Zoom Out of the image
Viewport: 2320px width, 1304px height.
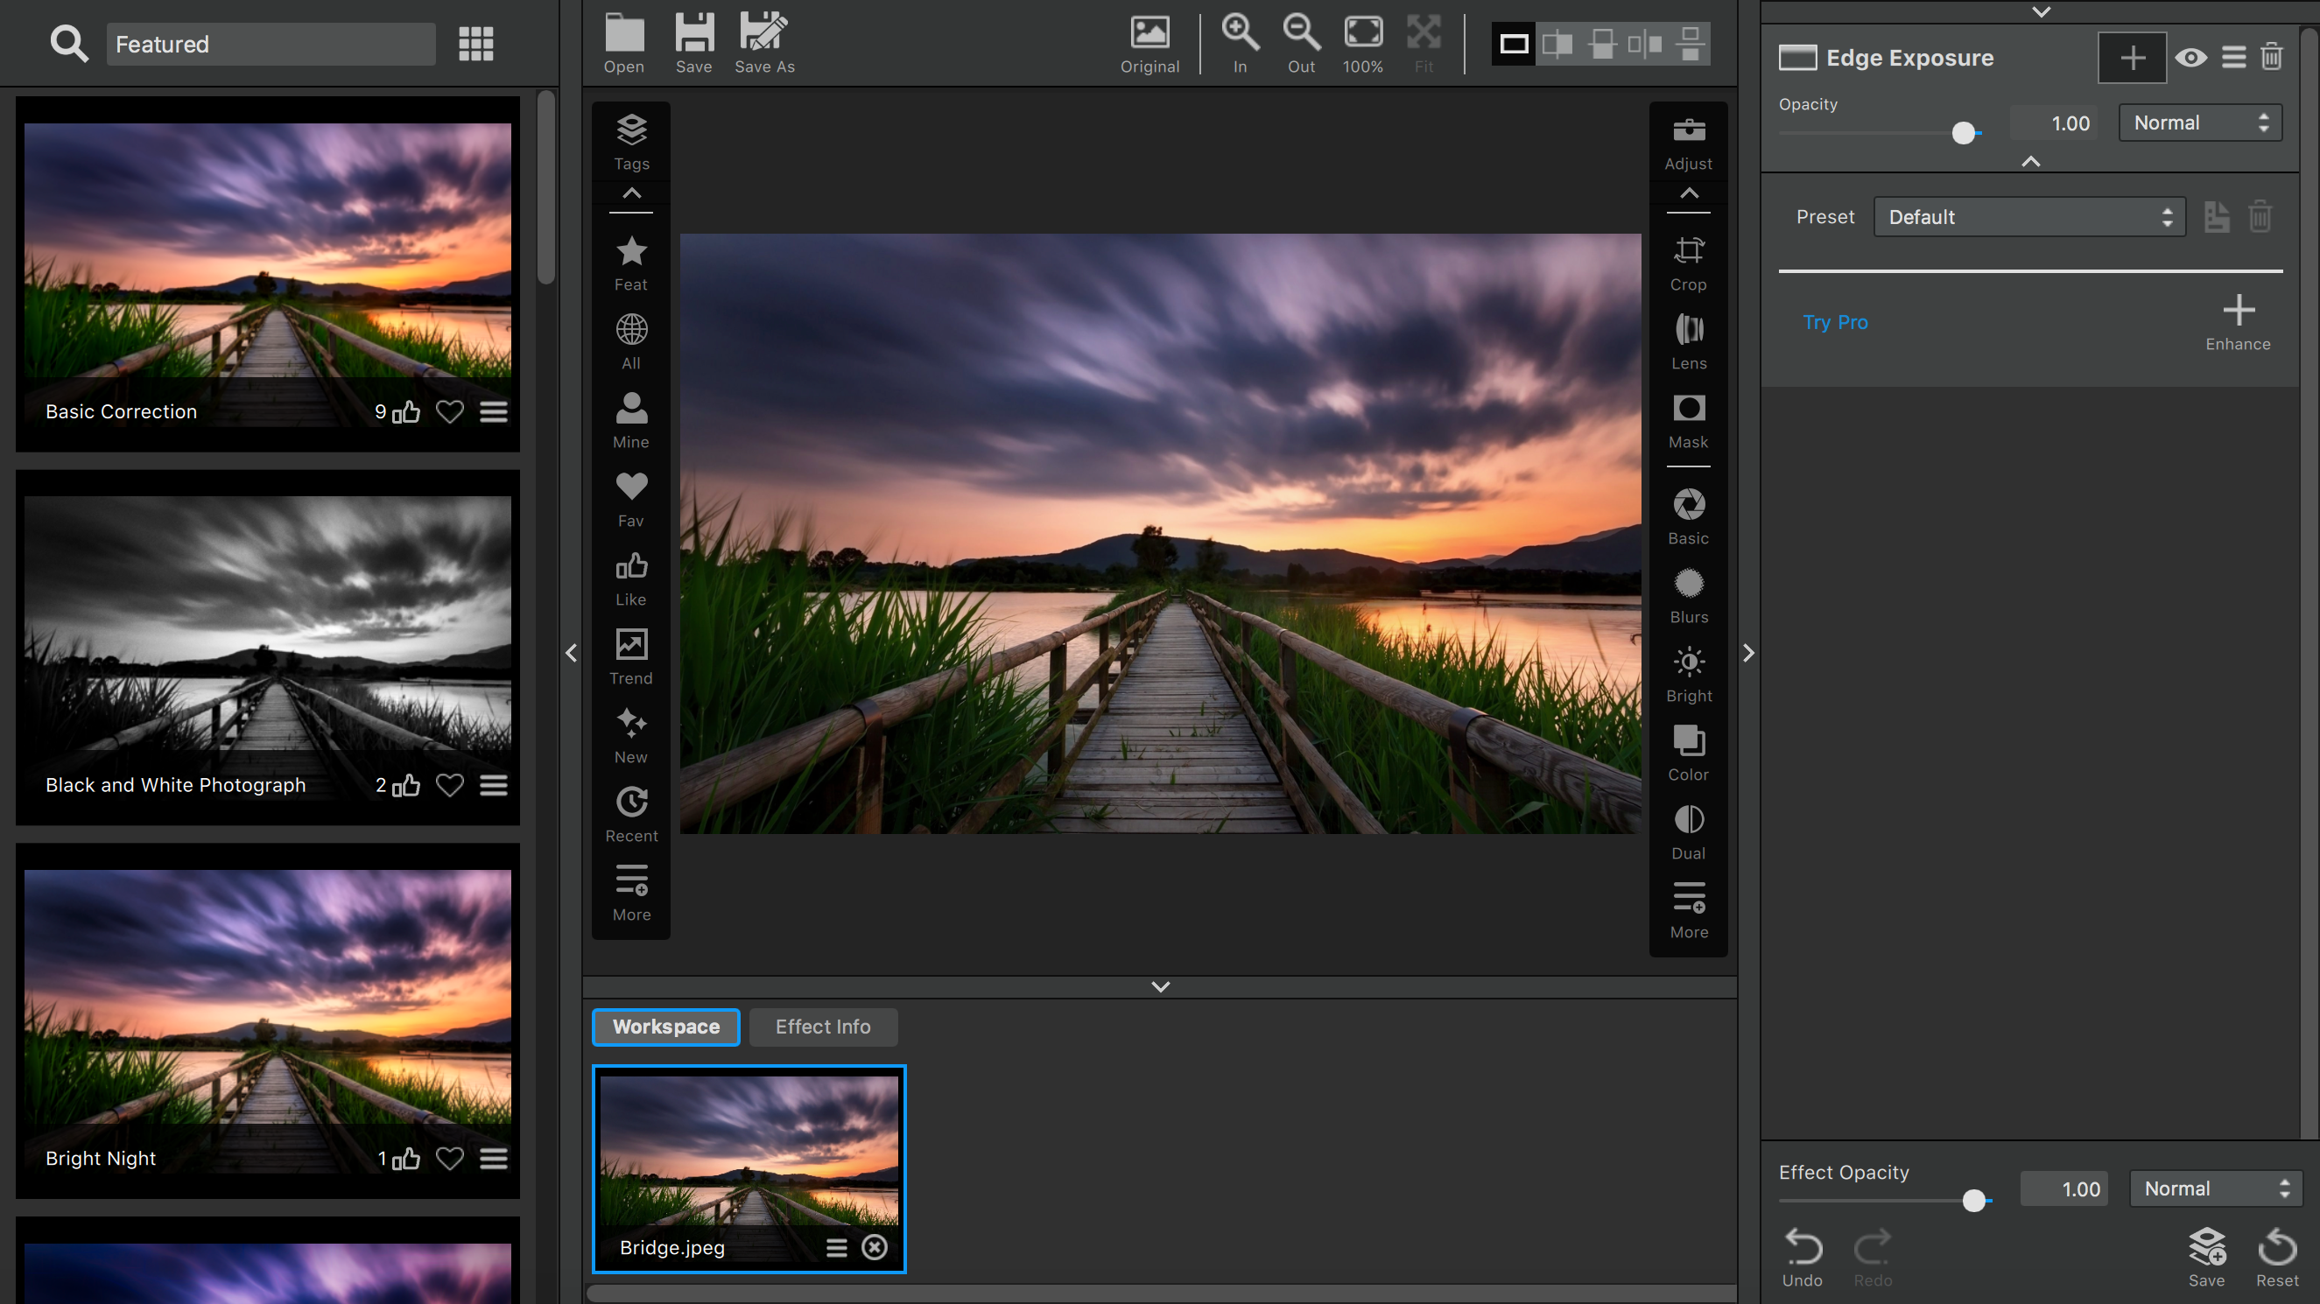click(1300, 42)
